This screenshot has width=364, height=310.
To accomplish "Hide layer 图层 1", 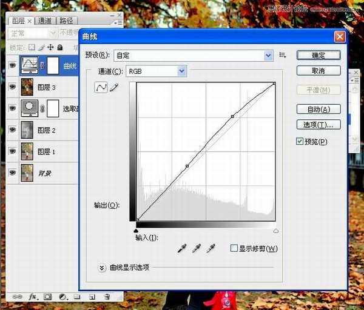I will (13, 151).
